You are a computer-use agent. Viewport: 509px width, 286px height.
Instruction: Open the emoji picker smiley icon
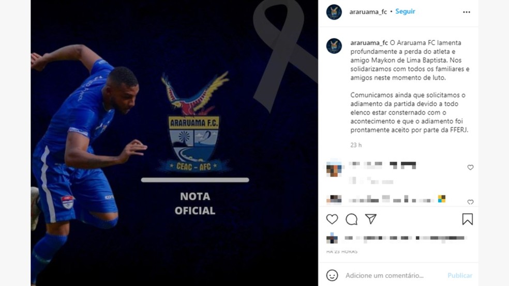point(332,275)
